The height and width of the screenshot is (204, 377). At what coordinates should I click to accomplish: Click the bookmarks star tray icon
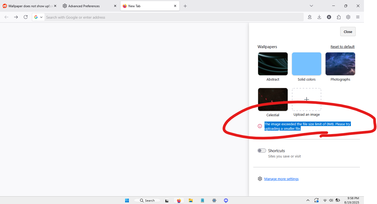pos(310,17)
